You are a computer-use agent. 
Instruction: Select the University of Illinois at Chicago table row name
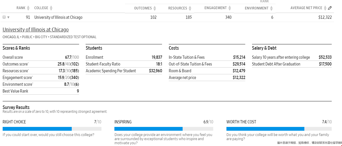point(59,17)
